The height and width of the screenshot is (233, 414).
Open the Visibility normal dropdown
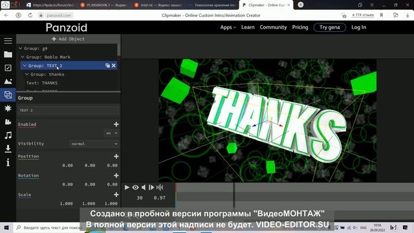click(x=94, y=144)
